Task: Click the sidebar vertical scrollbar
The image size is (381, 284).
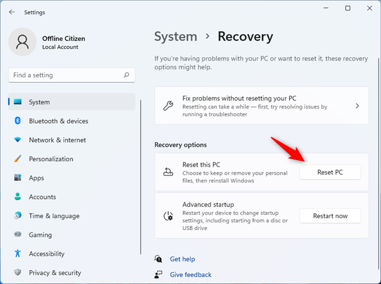Action: [141, 176]
